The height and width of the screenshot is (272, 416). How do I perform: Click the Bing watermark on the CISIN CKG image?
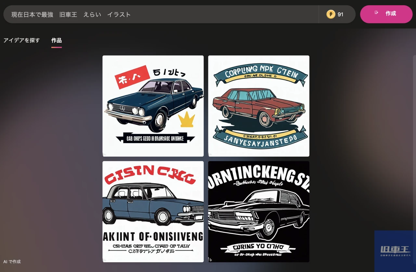tap(105, 260)
